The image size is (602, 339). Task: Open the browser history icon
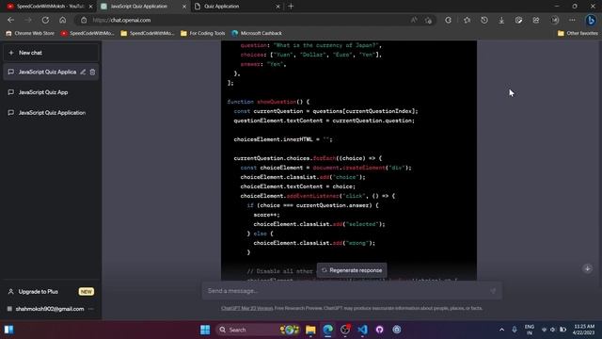484,20
